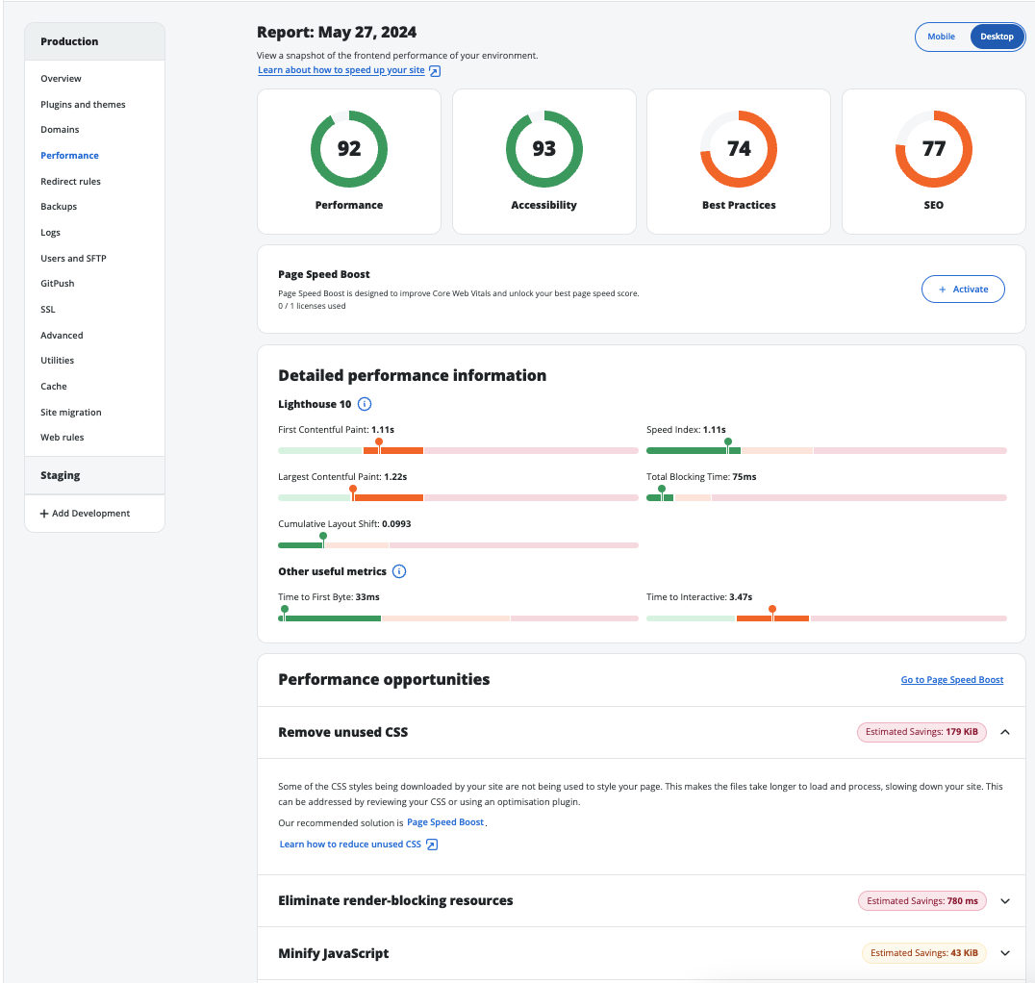Activate Page Speed Boost
Screen dimensions: 1035x983
pyautogui.click(x=963, y=290)
